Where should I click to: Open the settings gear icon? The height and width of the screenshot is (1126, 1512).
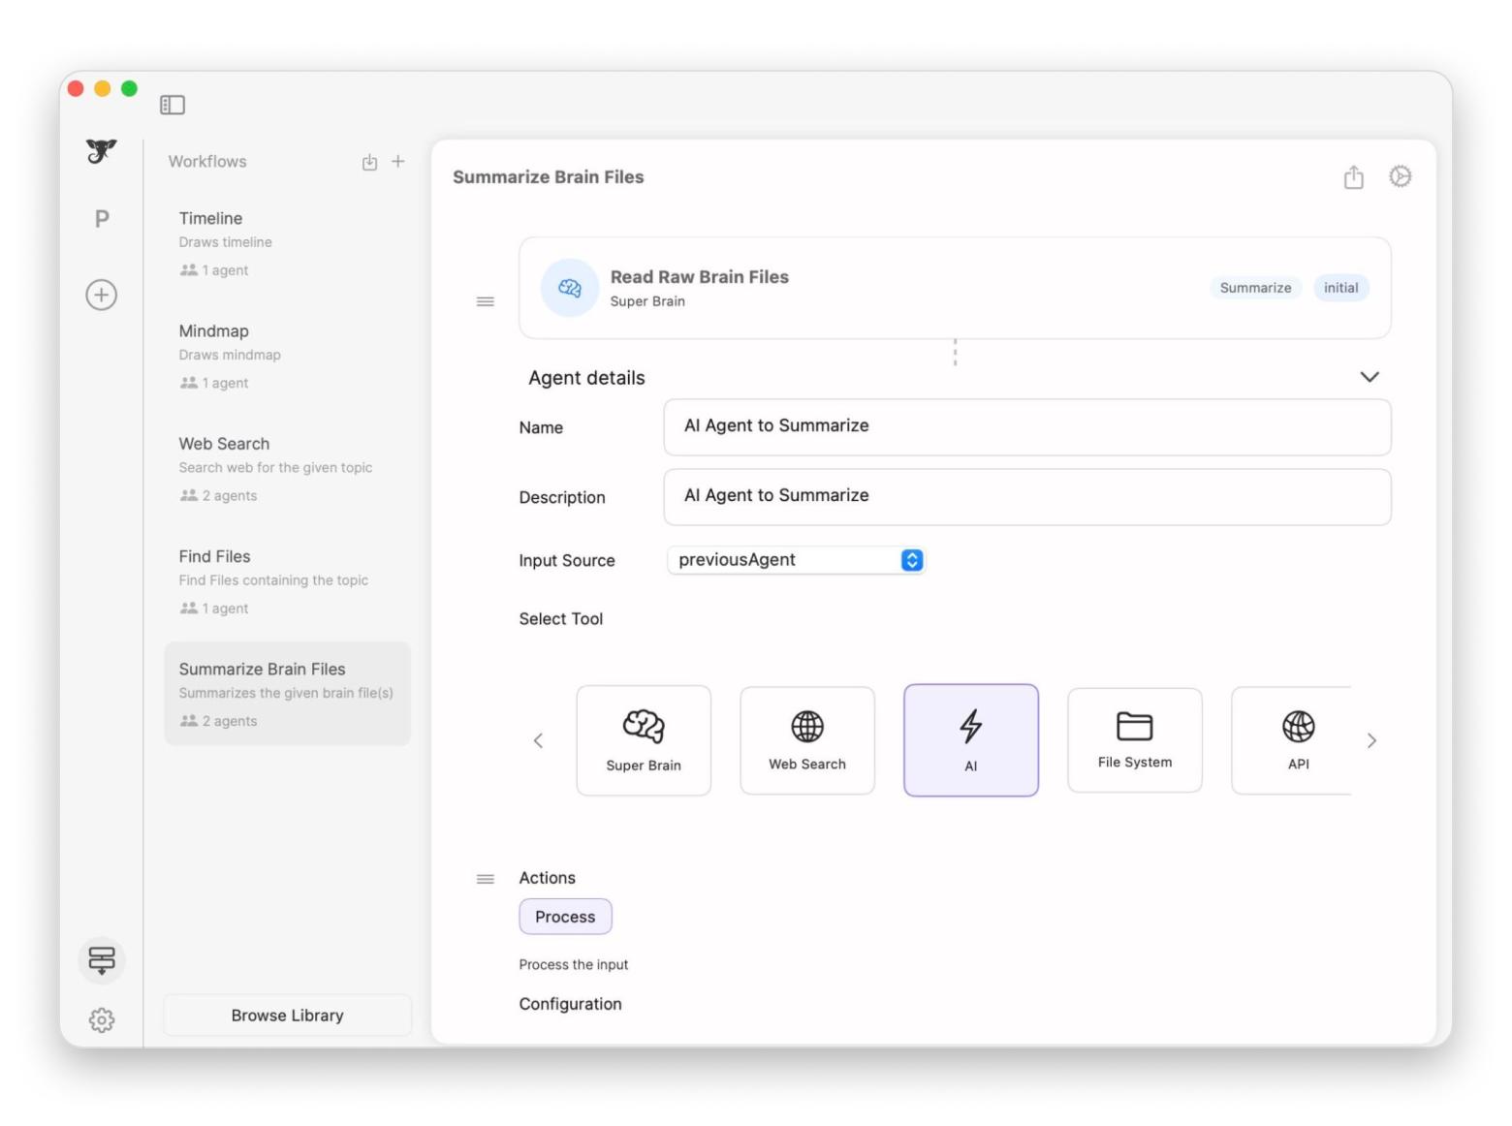[x=101, y=1019]
